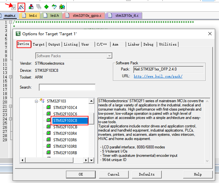Select STM32F103C8 in the device tree

click(x=65, y=121)
